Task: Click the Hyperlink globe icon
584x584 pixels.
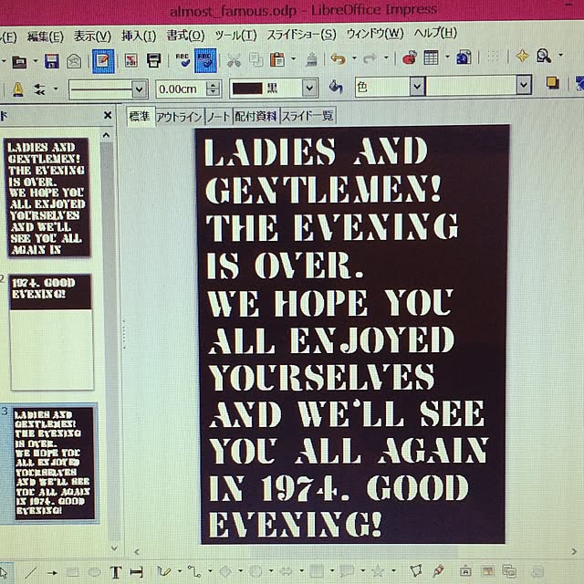Action: click(x=464, y=57)
